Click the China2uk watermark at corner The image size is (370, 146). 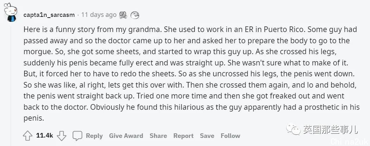pos(350,141)
